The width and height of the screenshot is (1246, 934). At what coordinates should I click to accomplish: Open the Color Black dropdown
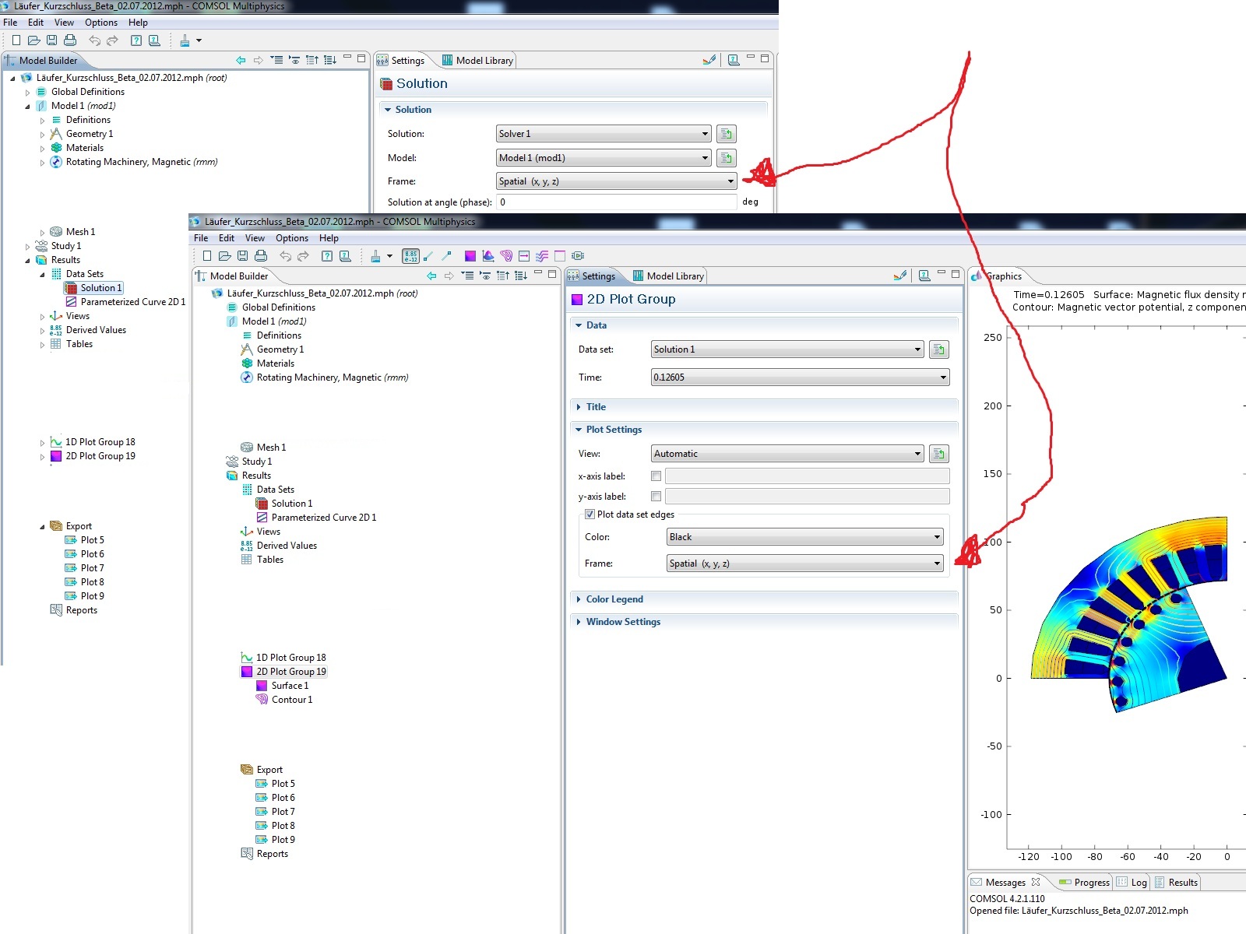click(x=804, y=537)
